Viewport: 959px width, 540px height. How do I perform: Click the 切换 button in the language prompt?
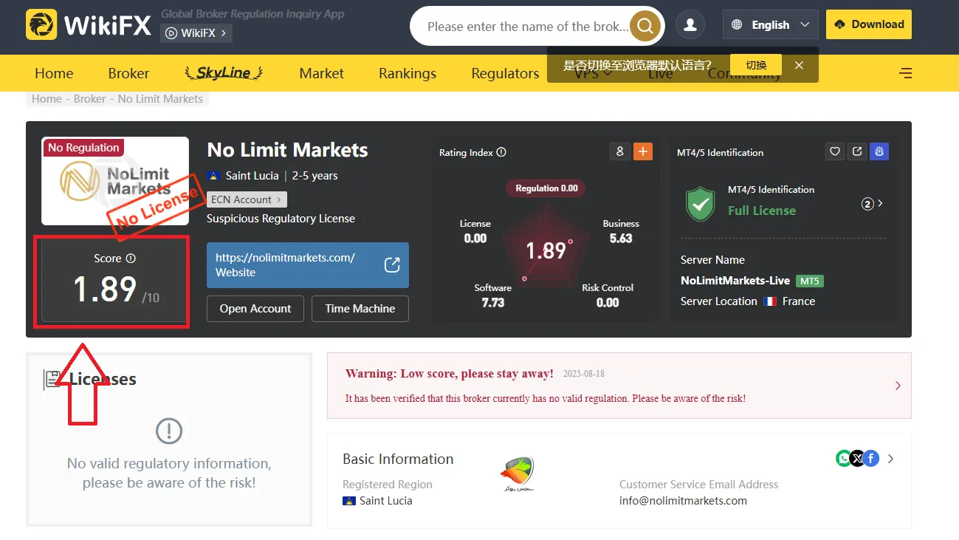pyautogui.click(x=755, y=65)
